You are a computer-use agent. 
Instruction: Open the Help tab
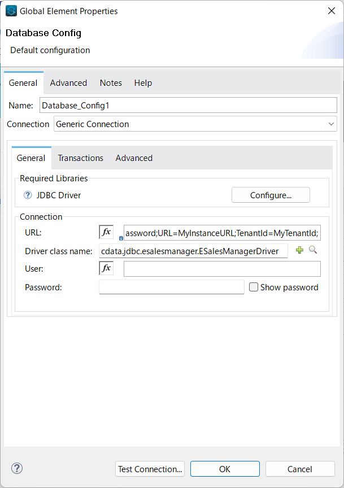(x=143, y=83)
